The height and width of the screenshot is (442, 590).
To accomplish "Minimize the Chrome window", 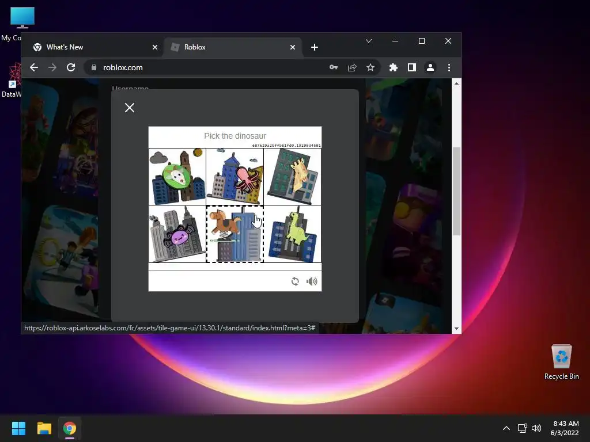I will [395, 41].
